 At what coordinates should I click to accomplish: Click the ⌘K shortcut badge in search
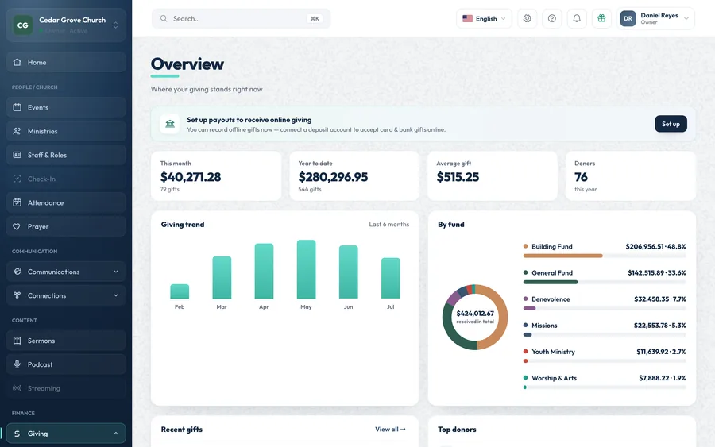coord(315,19)
